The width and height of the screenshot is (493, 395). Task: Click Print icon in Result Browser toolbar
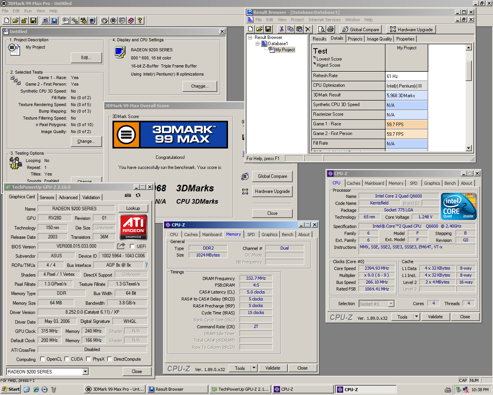(330, 29)
